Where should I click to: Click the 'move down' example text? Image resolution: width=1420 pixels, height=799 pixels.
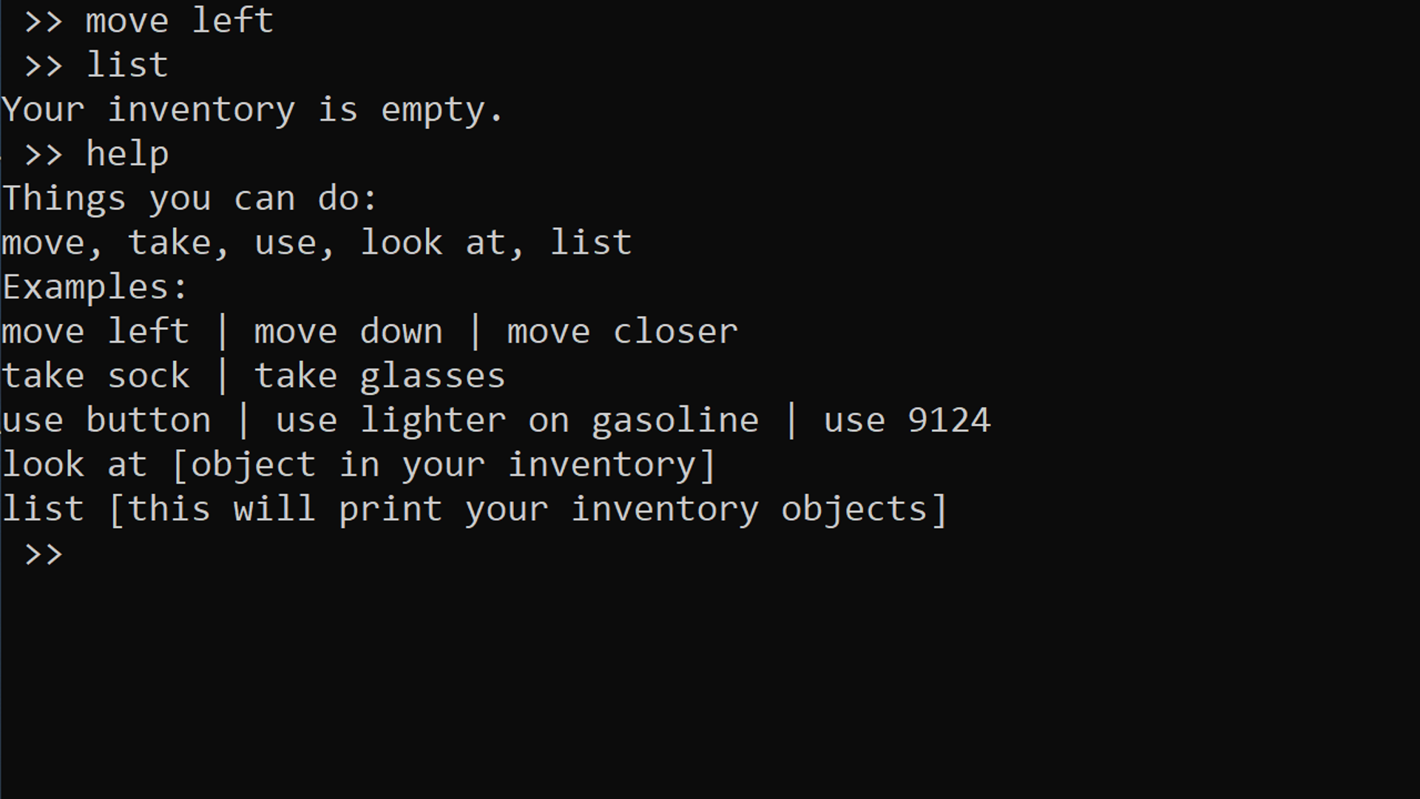(348, 331)
